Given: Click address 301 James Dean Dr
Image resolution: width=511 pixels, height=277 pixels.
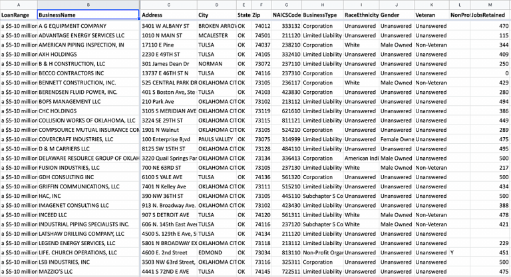Looking at the screenshot, I should (168, 64).
